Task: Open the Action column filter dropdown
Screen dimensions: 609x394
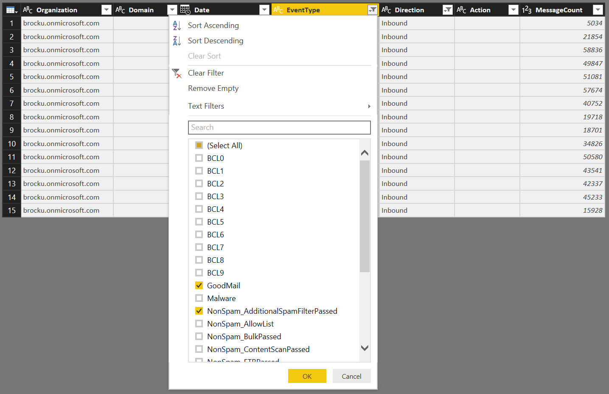Action: (x=513, y=10)
